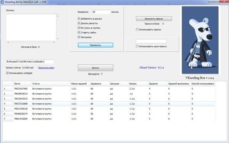Select row 4 with login 79037333898

(x=108, y=104)
